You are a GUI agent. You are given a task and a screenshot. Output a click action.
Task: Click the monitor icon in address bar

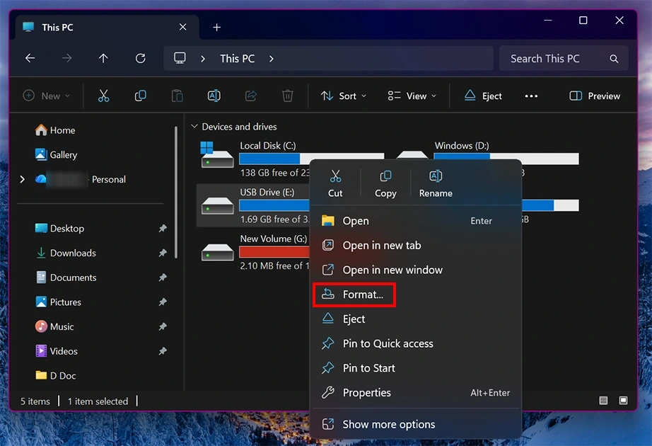(x=180, y=58)
